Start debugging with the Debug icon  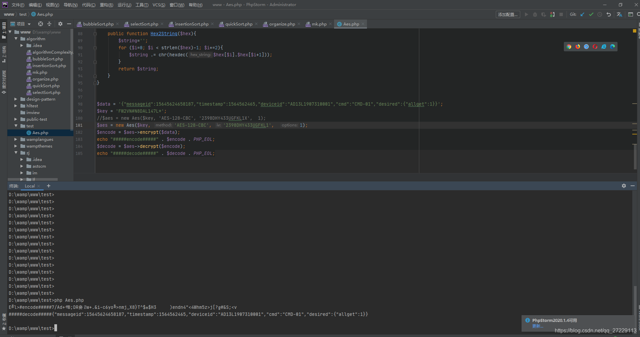click(535, 14)
